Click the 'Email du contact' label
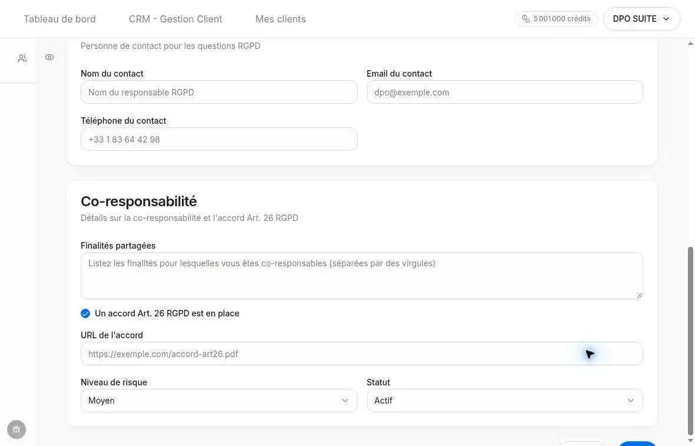 [x=399, y=74]
